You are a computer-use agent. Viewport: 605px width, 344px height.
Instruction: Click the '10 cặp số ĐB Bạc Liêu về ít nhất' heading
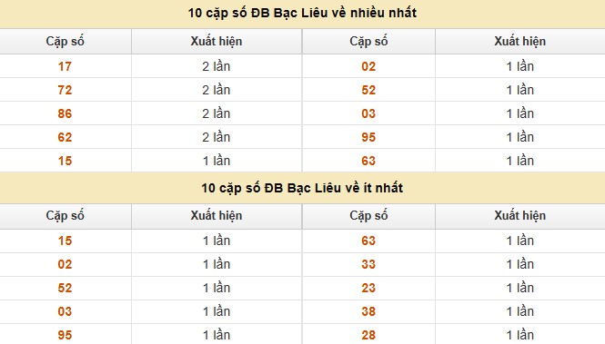[x=302, y=188]
